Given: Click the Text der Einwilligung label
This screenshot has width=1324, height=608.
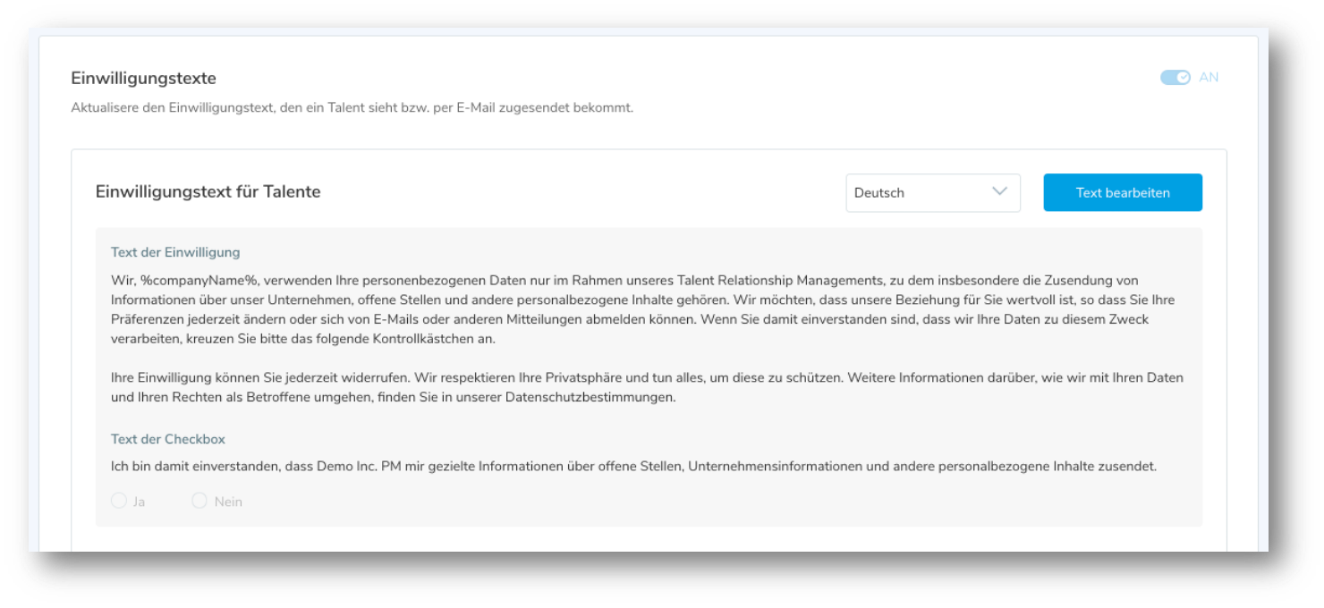Looking at the screenshot, I should click(x=175, y=252).
